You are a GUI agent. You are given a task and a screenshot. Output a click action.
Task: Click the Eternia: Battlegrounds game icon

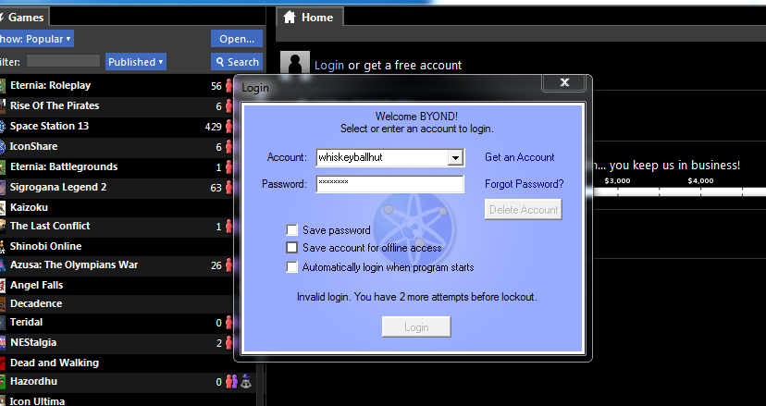pyautogui.click(x=3, y=167)
